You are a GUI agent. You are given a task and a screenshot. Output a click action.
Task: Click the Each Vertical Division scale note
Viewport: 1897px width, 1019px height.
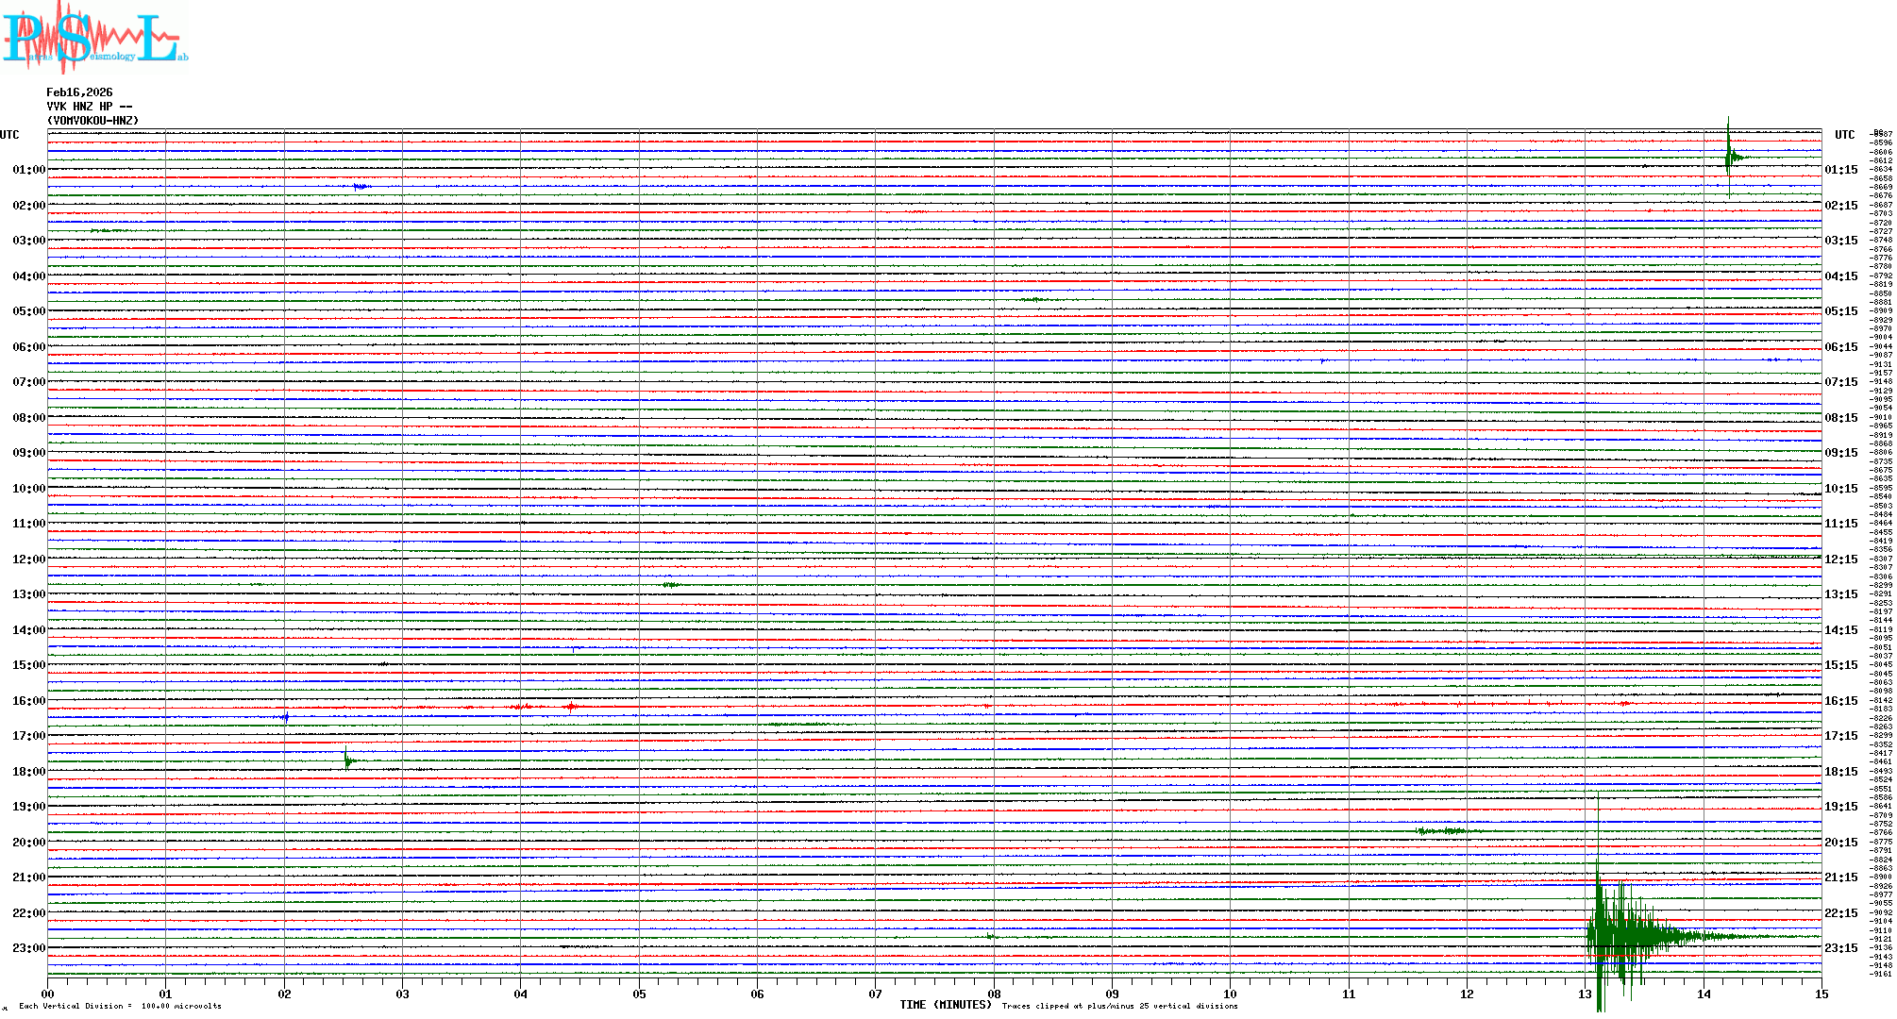pos(120,1006)
